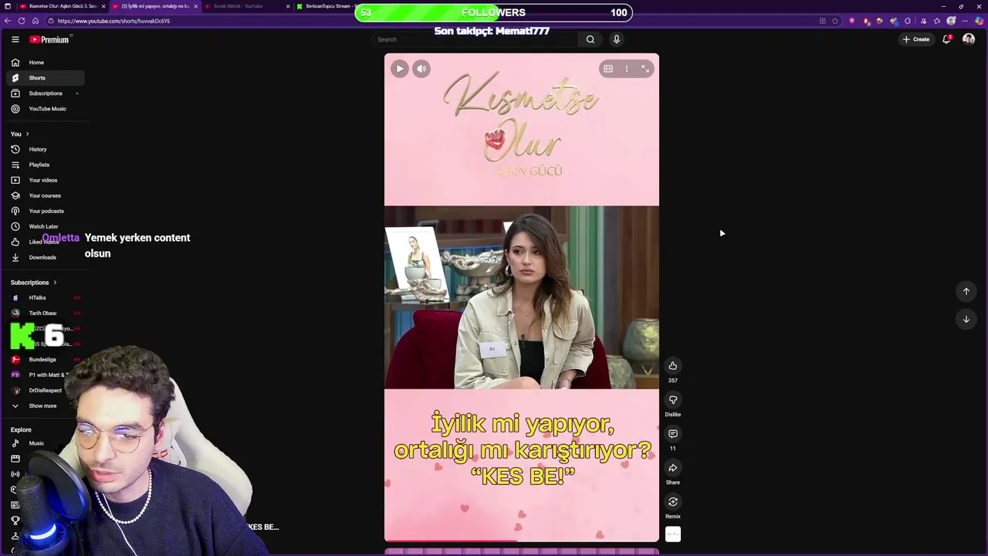Expand the You section chevron

point(27,134)
